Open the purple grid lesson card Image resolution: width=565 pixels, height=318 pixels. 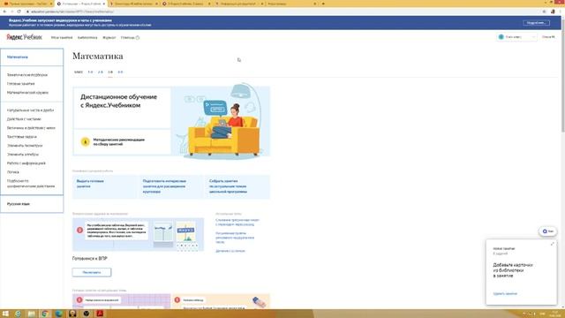pos(122,301)
